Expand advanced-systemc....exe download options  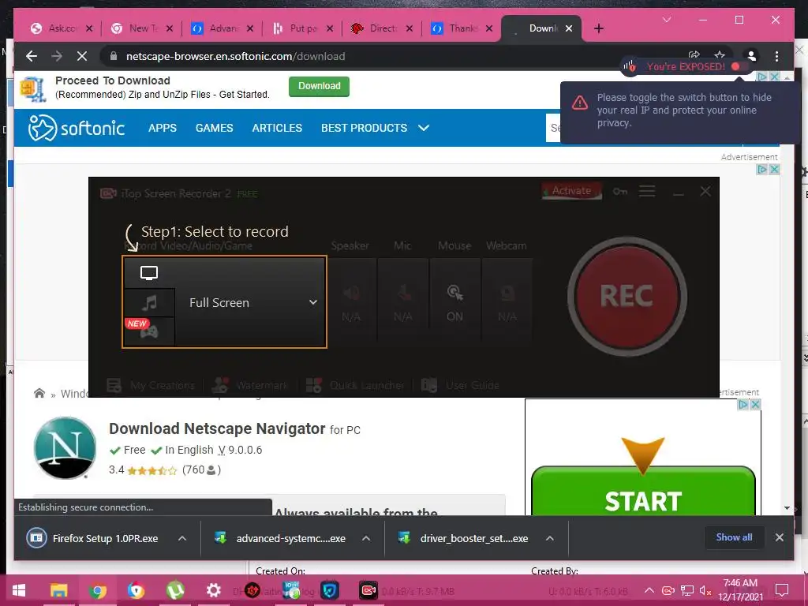[x=366, y=538]
